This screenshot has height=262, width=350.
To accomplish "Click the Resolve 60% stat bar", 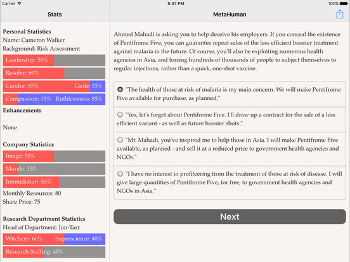I will 54,73.
